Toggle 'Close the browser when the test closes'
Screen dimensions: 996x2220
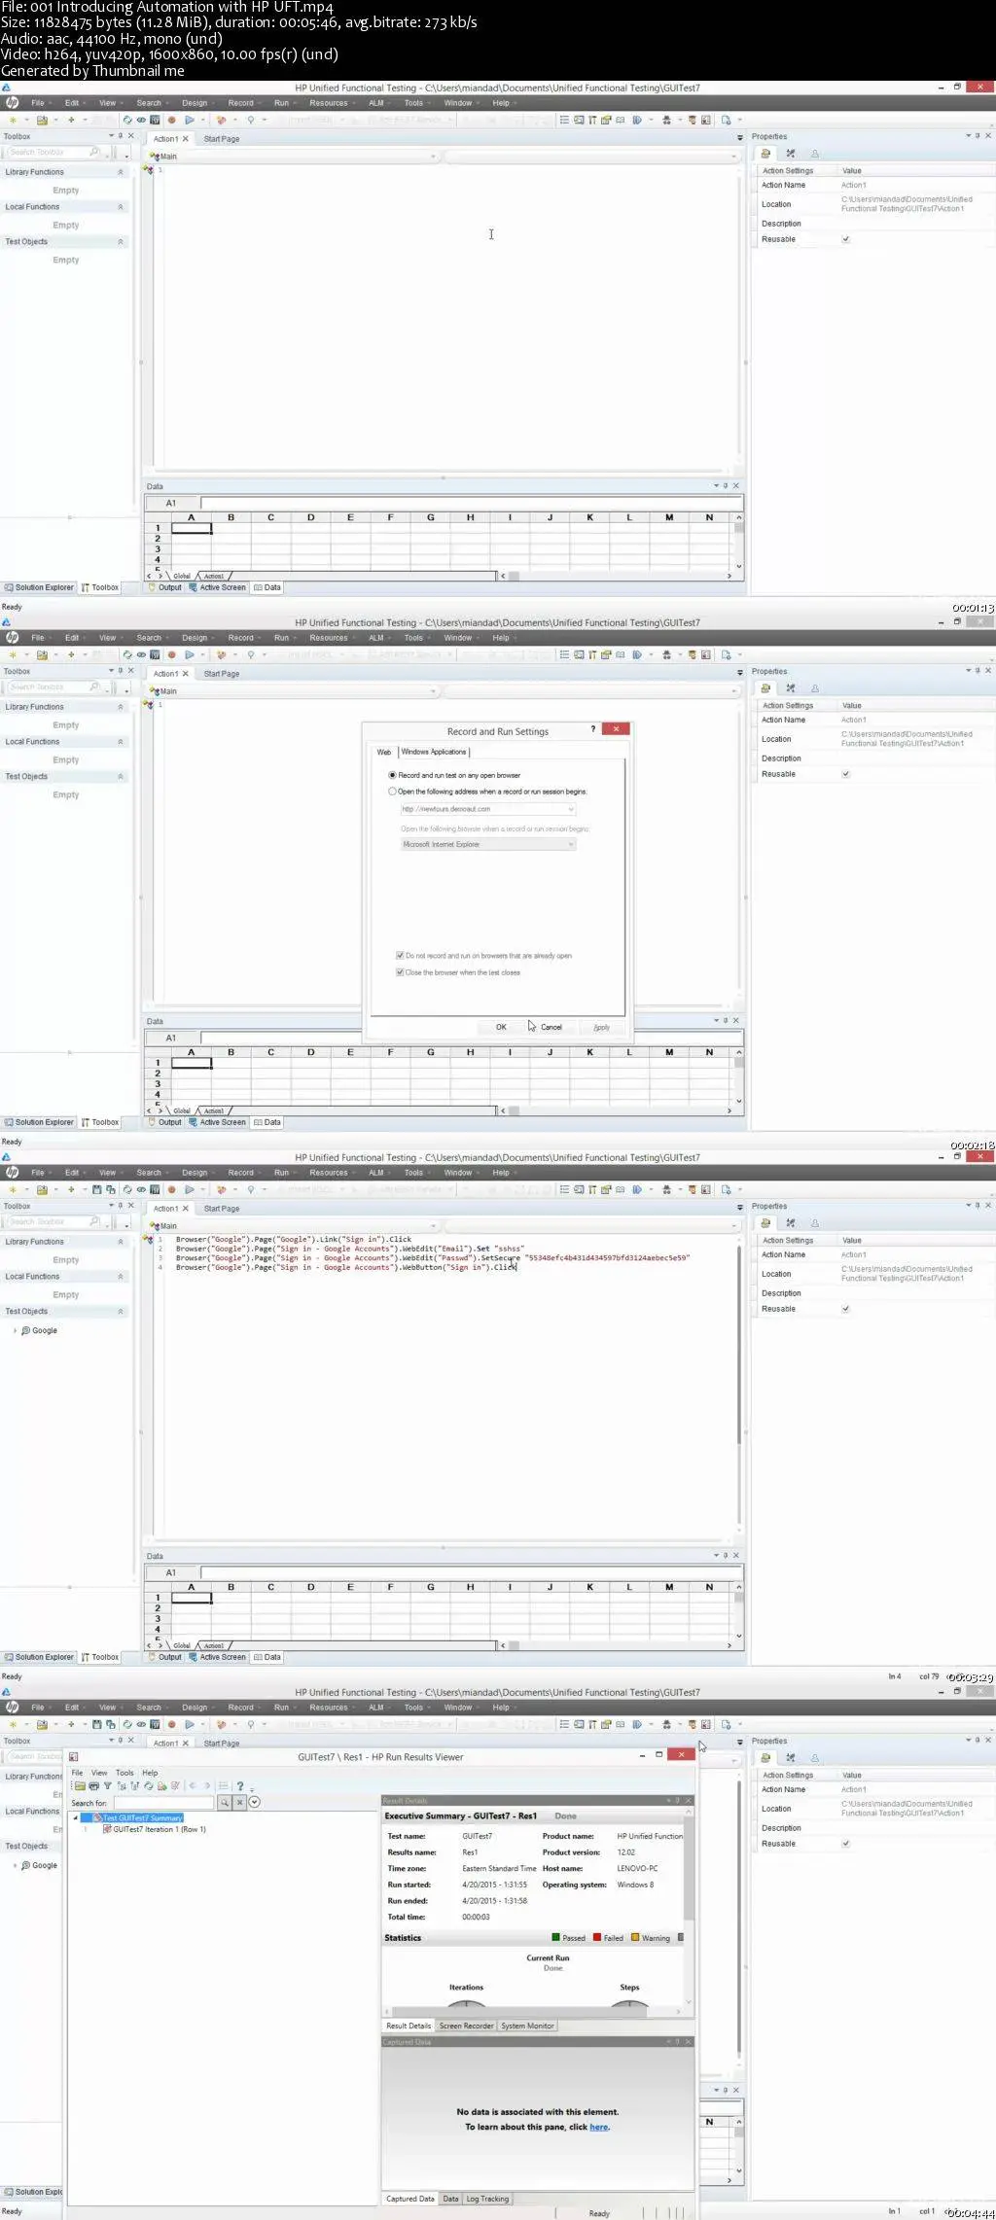pyautogui.click(x=400, y=972)
